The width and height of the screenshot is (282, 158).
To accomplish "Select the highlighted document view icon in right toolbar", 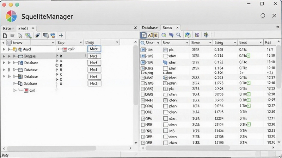I will (143, 35).
